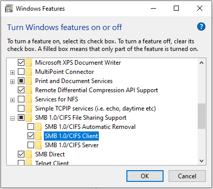Select Microsoft XPS Document Writer label
213x189 pixels.
(x=78, y=63)
